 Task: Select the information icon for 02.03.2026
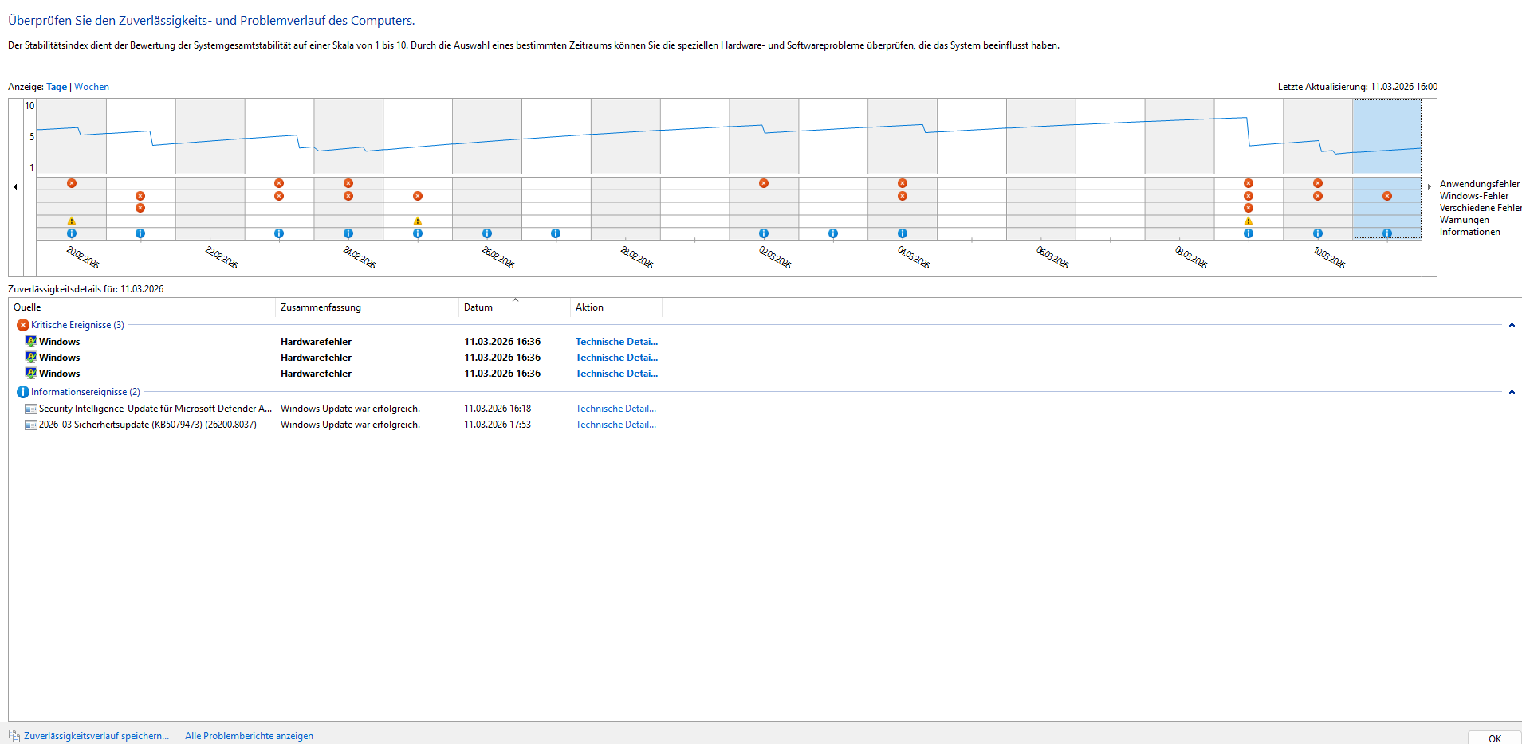[764, 233]
